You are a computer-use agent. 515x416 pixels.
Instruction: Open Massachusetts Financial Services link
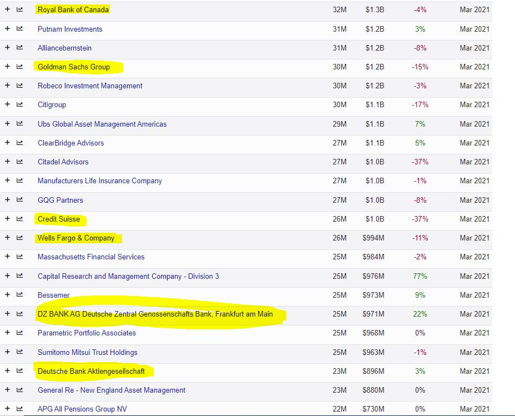coord(91,257)
